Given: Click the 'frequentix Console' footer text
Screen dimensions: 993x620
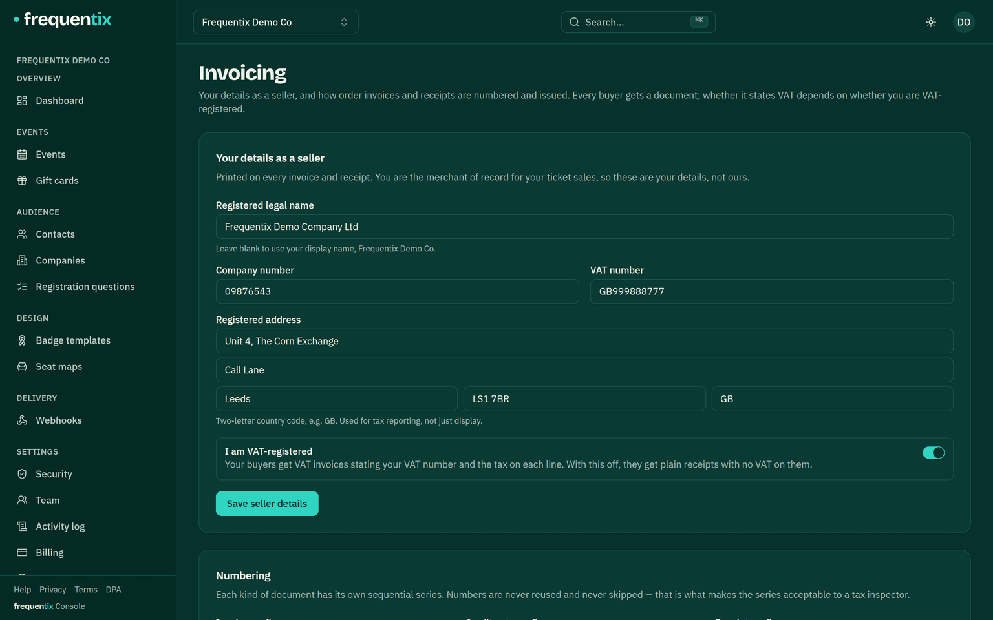Looking at the screenshot, I should 49,606.
